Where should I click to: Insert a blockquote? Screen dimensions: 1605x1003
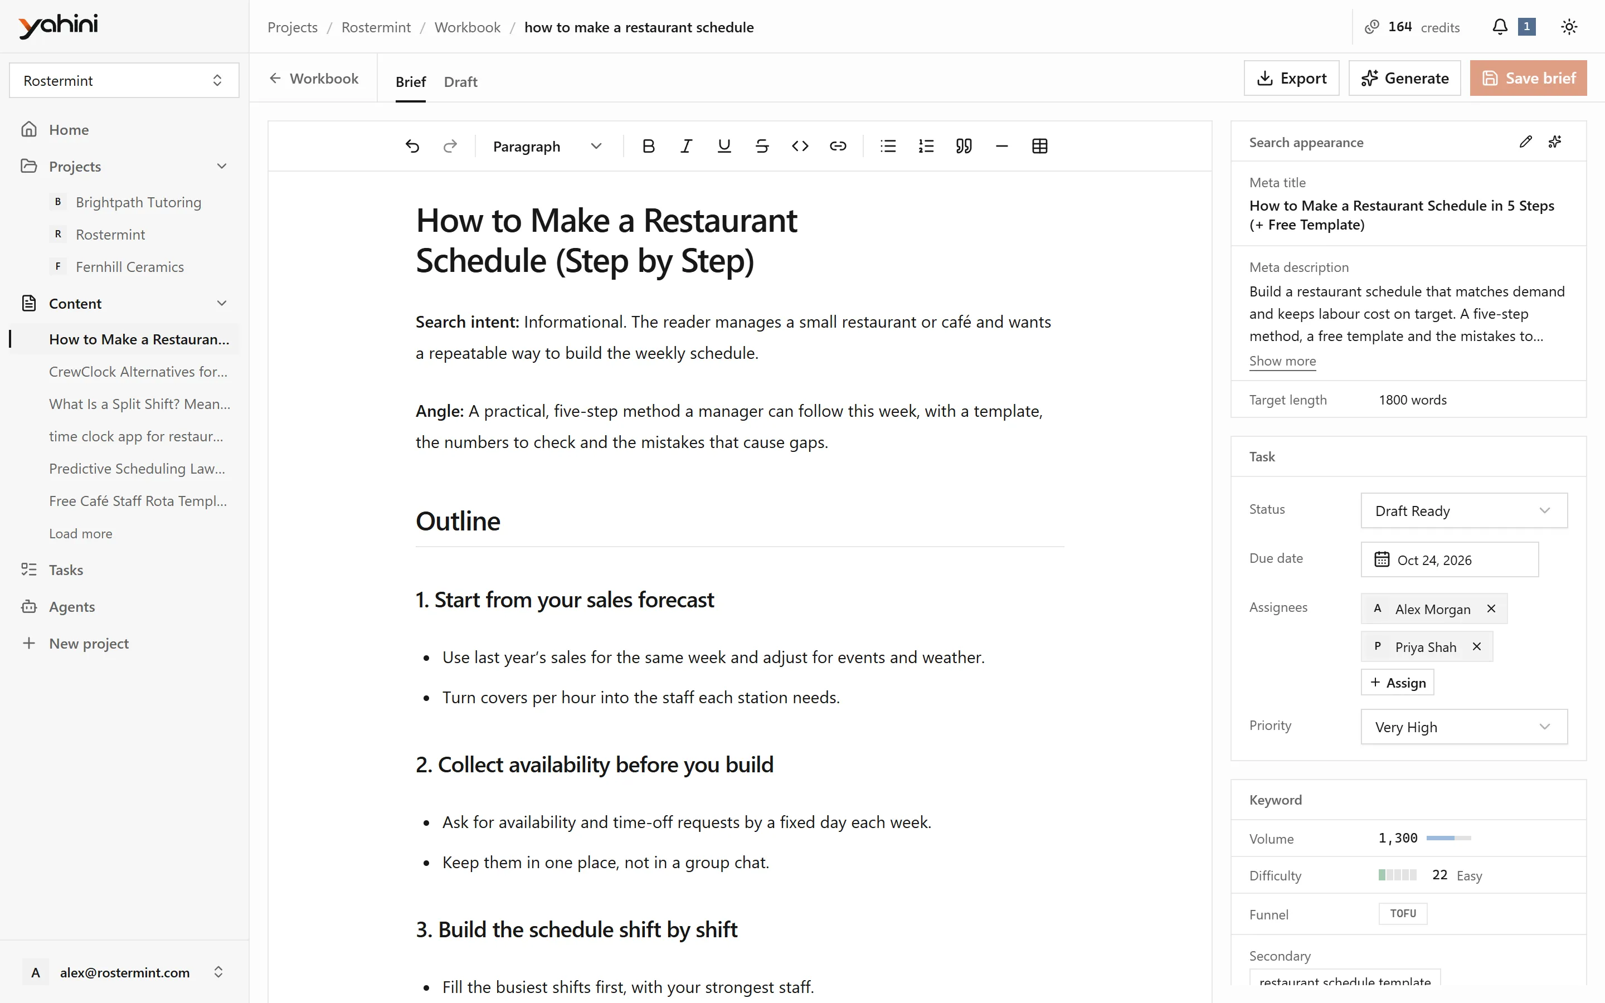coord(964,146)
